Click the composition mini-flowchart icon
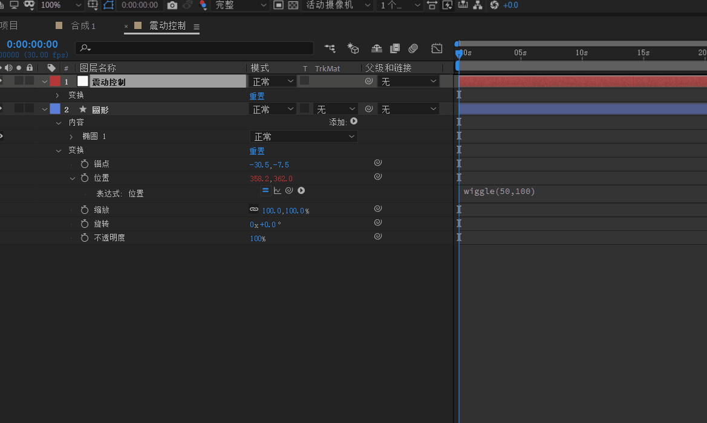The width and height of the screenshot is (707, 423). 330,48
